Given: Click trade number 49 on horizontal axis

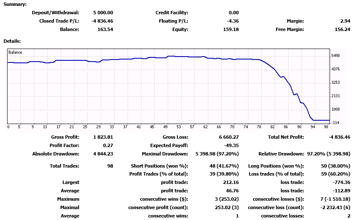Looking at the screenshot, I should [165, 127].
